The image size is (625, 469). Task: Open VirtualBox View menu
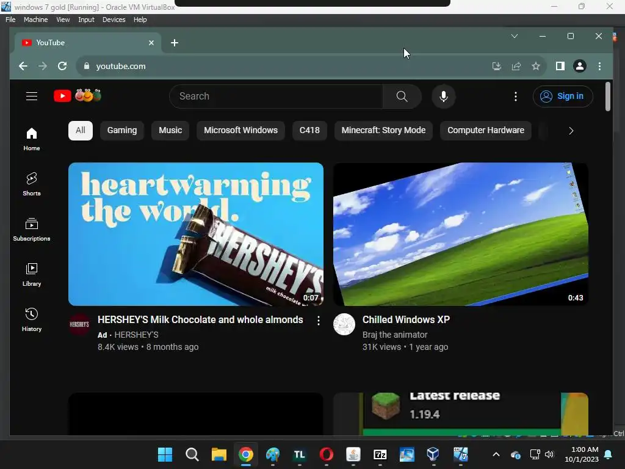(63, 20)
